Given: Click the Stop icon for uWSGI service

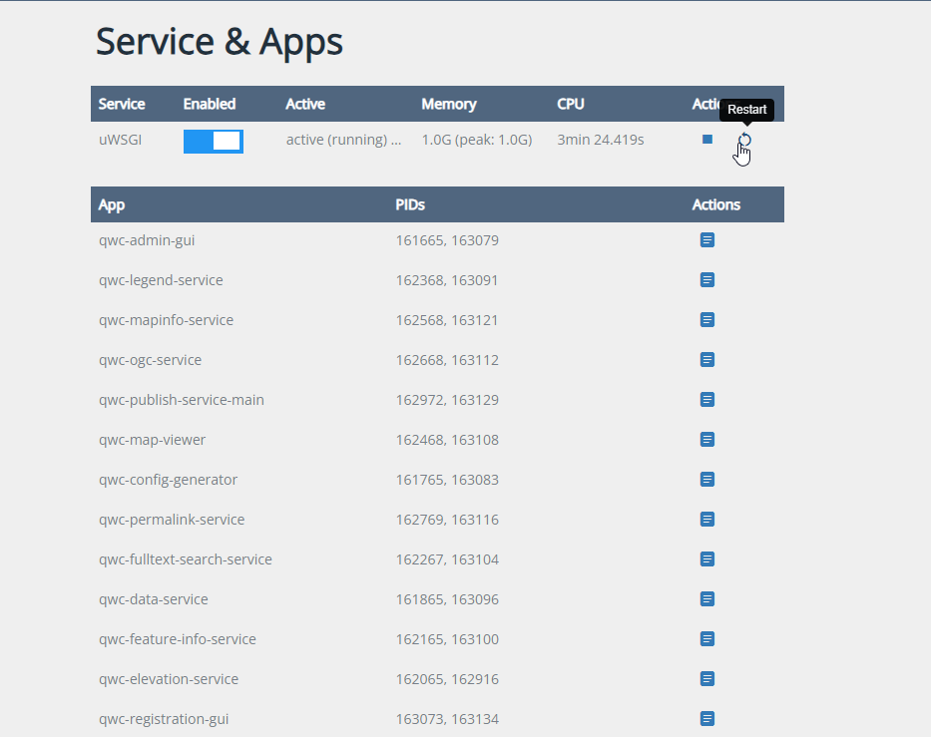Looking at the screenshot, I should pos(707,140).
